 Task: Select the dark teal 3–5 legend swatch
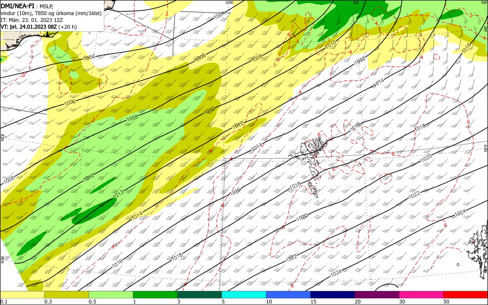pos(200,295)
